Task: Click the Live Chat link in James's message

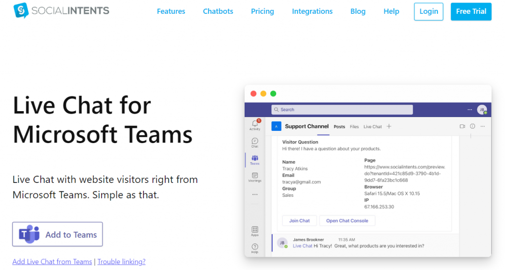Action: click(x=302, y=246)
